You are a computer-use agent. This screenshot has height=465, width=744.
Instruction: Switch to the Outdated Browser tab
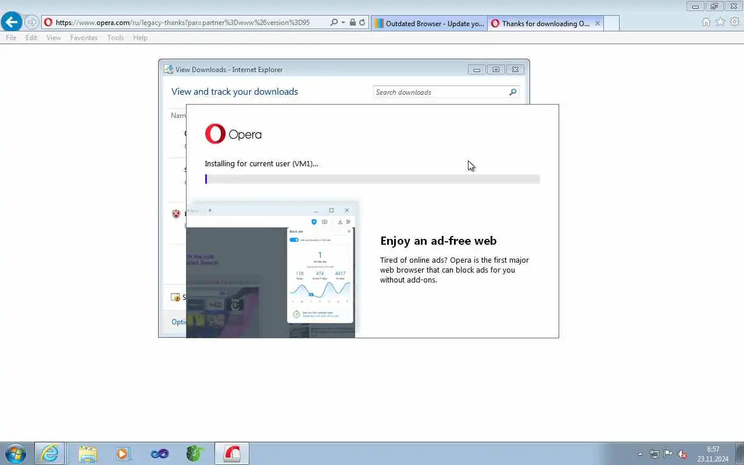[430, 23]
